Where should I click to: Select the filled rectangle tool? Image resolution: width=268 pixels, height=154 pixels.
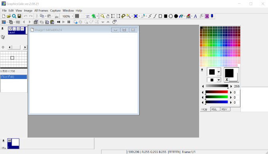coord(166,16)
